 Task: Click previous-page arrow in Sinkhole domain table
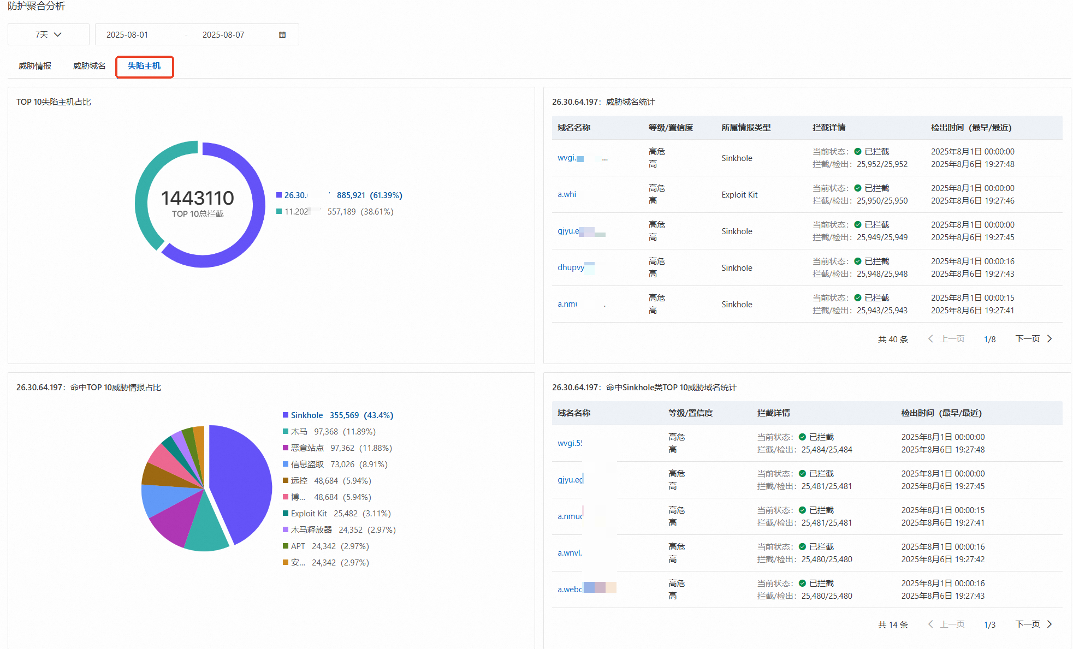click(x=930, y=624)
